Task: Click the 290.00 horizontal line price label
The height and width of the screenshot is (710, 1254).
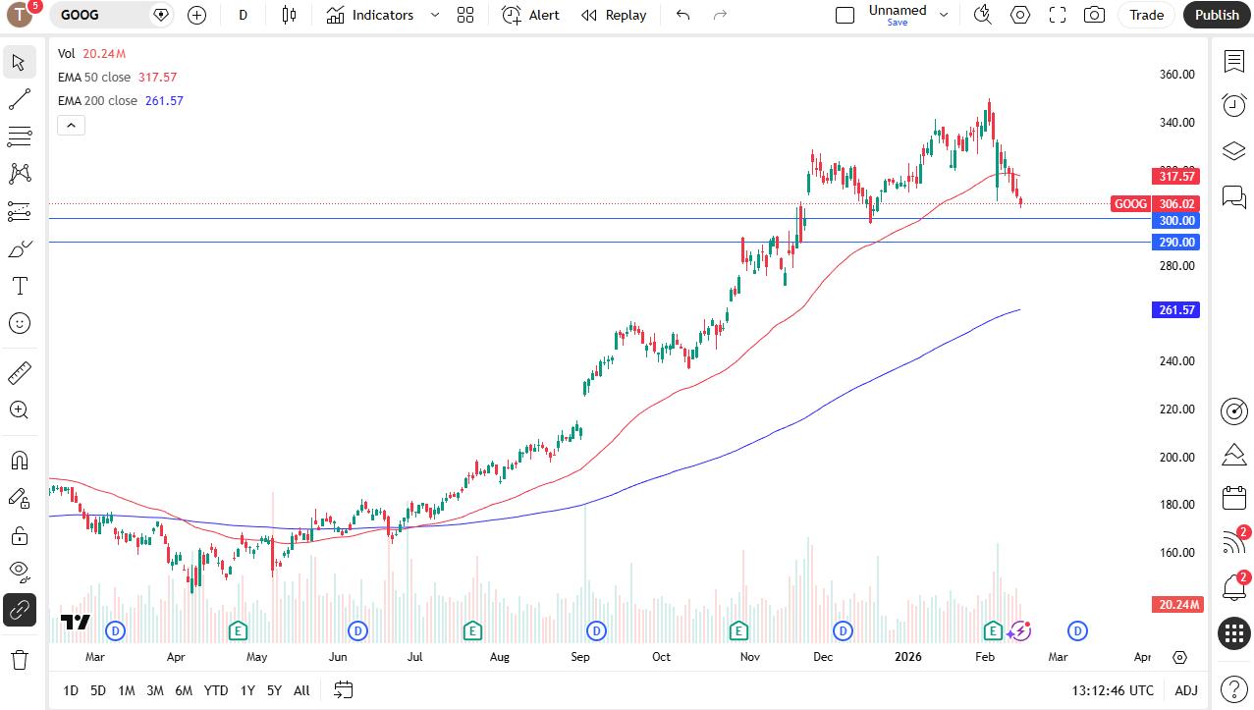Action: pyautogui.click(x=1175, y=243)
